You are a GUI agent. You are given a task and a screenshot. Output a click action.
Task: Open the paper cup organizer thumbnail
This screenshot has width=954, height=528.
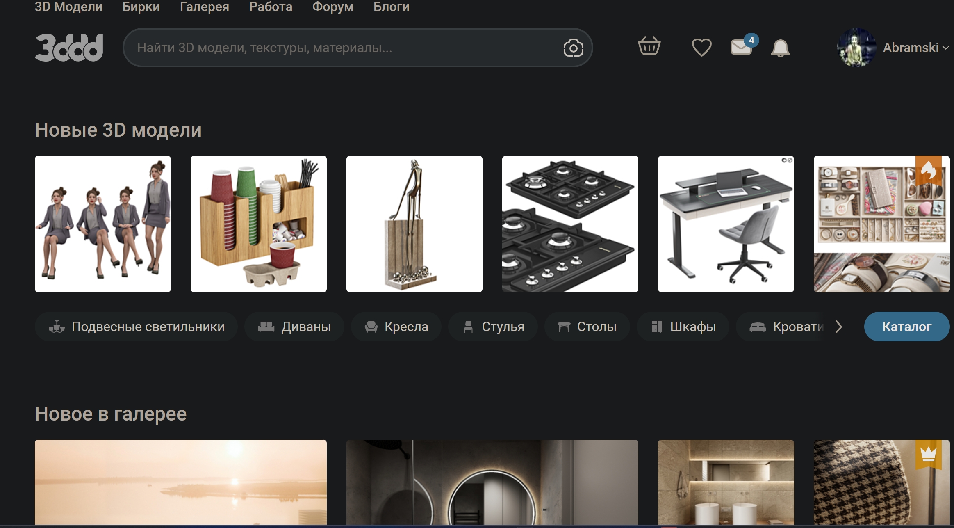pyautogui.click(x=258, y=224)
